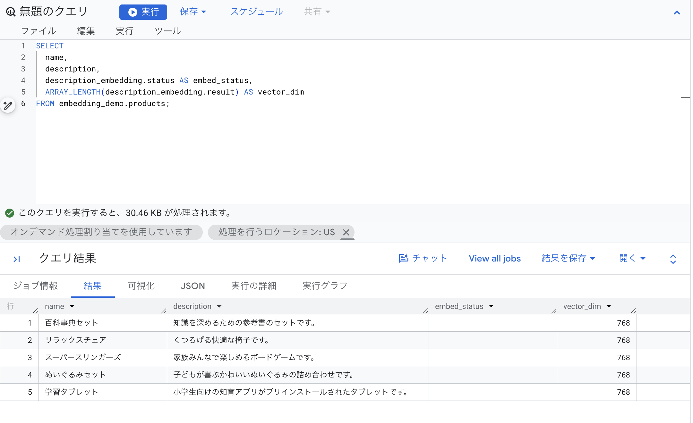
Task: Click the description 知識を深めるための参考書のセットです。
Action: (x=245, y=323)
